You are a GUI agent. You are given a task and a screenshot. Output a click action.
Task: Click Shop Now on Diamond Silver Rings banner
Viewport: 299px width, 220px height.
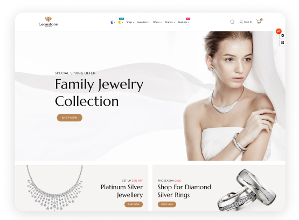tap(167, 204)
